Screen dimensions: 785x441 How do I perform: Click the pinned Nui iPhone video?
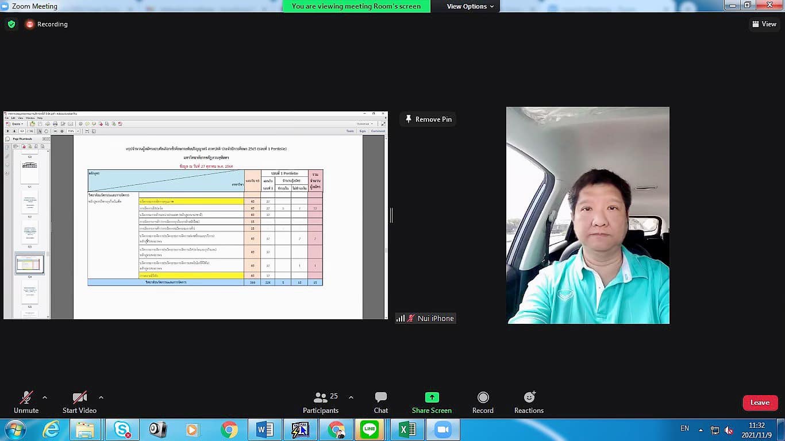pos(587,215)
